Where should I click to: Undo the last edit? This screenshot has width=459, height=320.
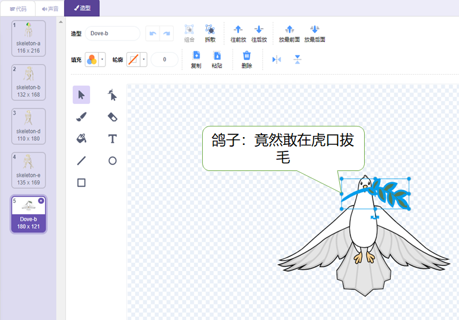(x=152, y=33)
